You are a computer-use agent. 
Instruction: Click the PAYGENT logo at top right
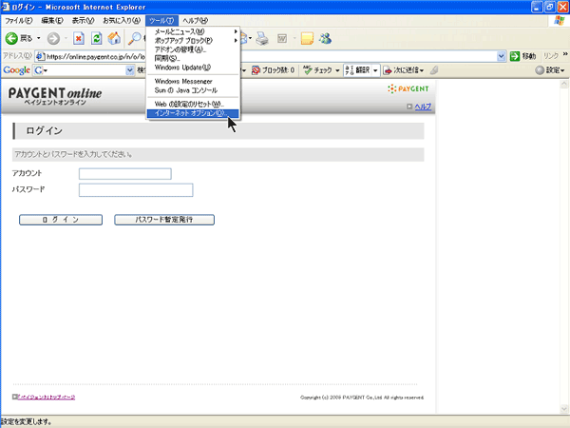pos(408,88)
